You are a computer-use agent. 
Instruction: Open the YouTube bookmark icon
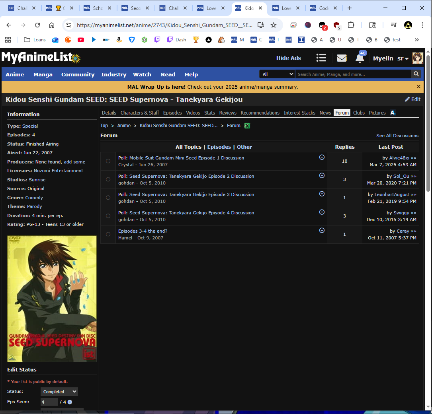pos(81,40)
